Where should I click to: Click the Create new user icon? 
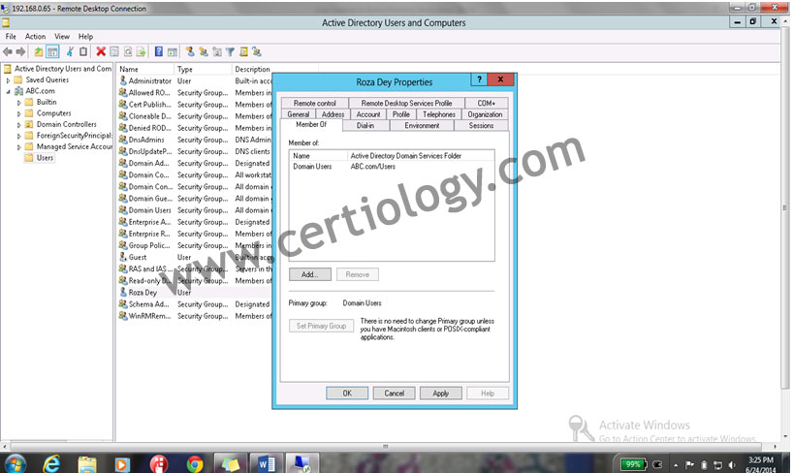point(190,51)
